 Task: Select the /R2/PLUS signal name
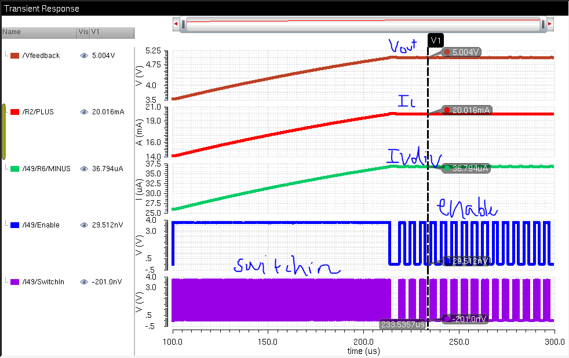38,112
